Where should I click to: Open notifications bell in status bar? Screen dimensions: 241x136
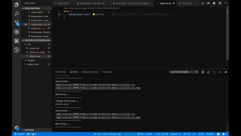coord(224,134)
